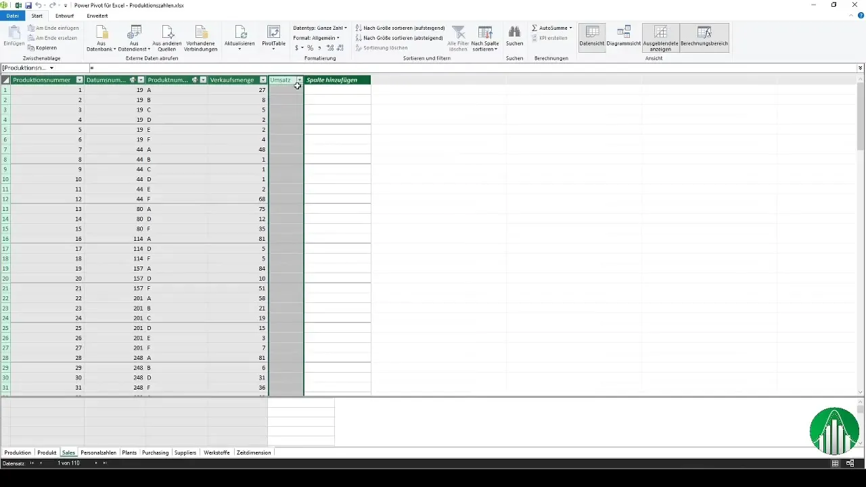The image size is (866, 487).
Task: Decrease decimal places
Action: pyautogui.click(x=340, y=48)
